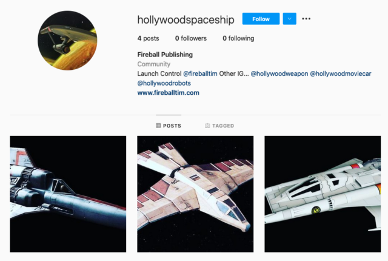Open the Enterprise profile picture

[x=67, y=40]
